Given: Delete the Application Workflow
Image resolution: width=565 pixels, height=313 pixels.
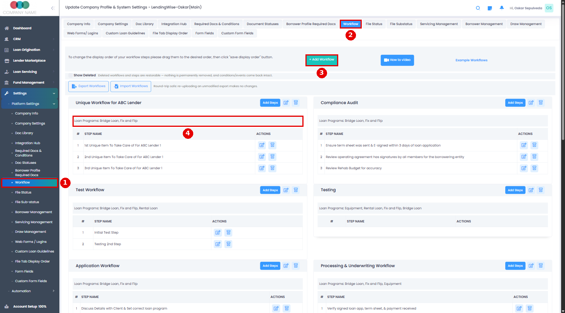Looking at the screenshot, I should [x=296, y=266].
